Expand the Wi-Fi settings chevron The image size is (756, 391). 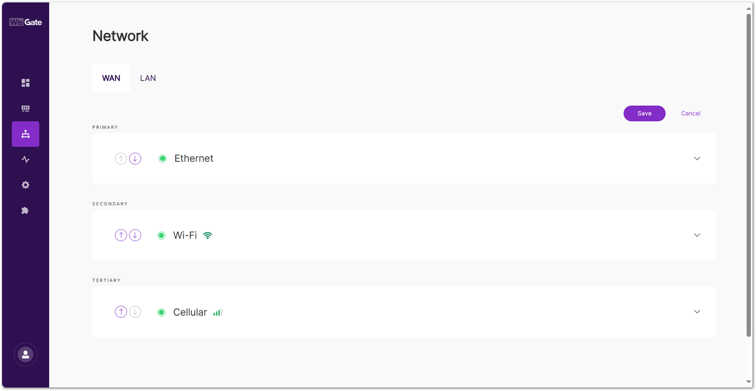click(x=697, y=235)
